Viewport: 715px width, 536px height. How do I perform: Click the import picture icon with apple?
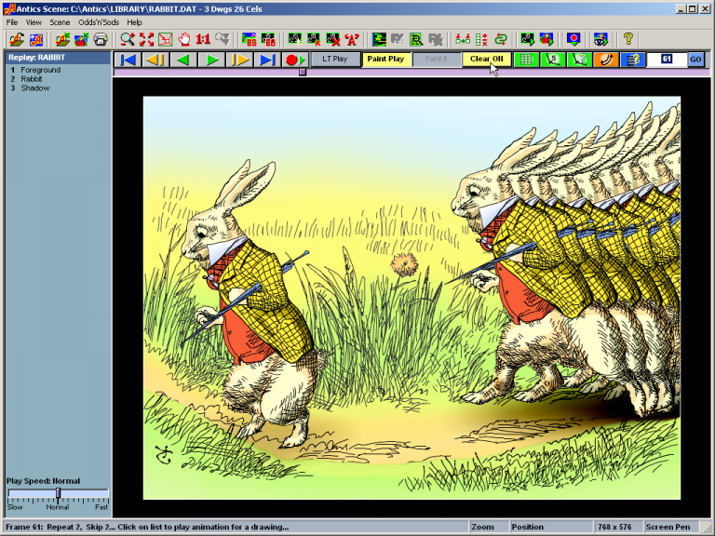(82, 40)
